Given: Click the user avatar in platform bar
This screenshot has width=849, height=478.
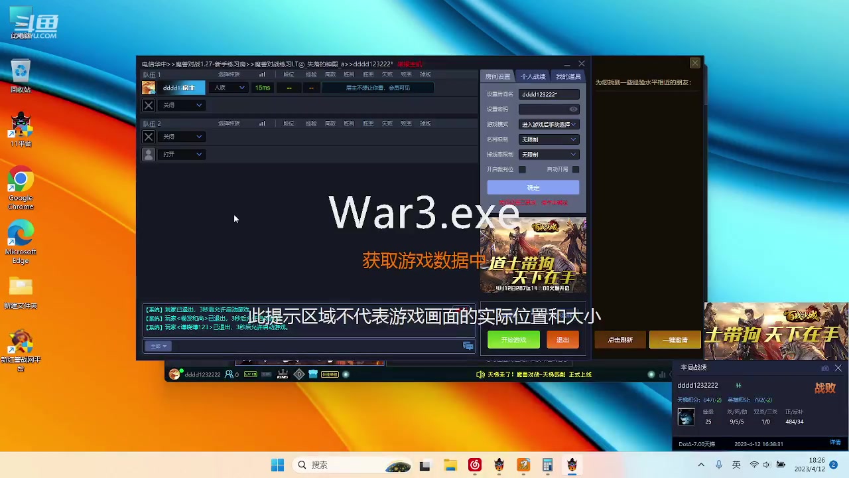Looking at the screenshot, I should pyautogui.click(x=174, y=374).
